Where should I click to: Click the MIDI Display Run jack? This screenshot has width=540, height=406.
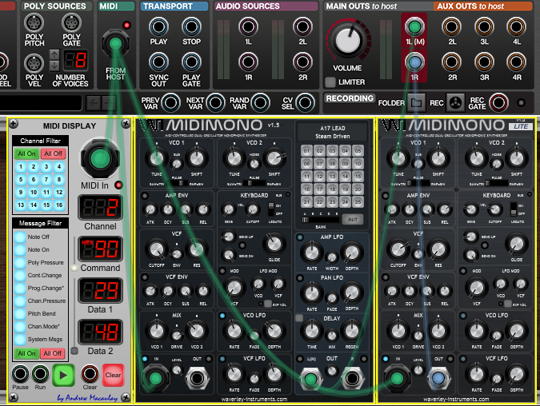coord(40,374)
